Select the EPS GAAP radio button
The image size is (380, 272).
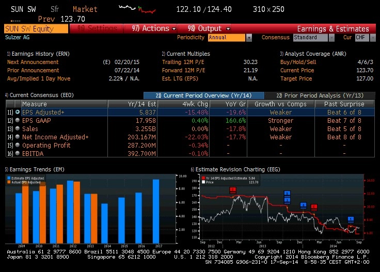[18, 120]
